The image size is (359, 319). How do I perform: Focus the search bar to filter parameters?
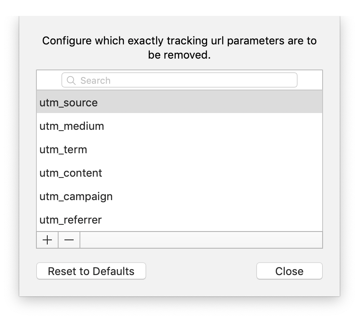(180, 80)
